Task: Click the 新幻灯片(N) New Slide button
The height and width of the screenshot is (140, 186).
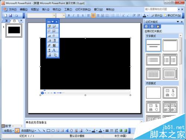Action: tap(173, 16)
